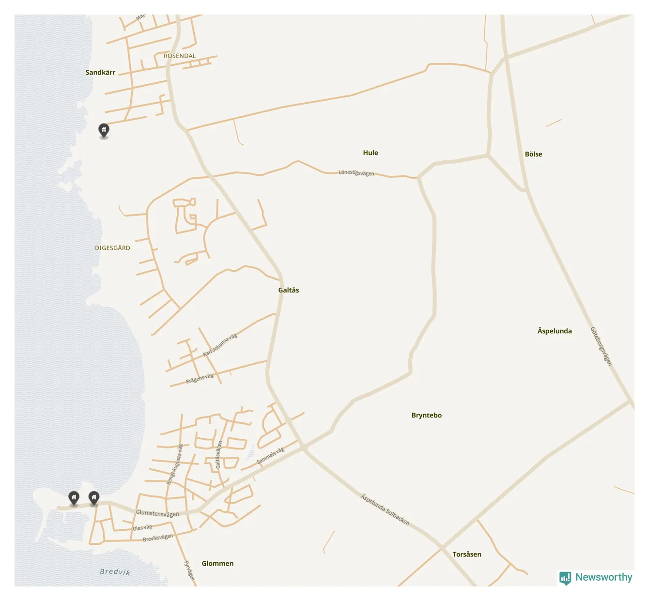This screenshot has height=601, width=649.
Task: Click the house marker near Sandkärr
Action: click(x=104, y=130)
